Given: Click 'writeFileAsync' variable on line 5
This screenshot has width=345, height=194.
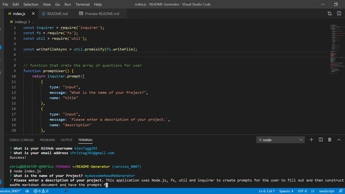Looking at the screenshot, I should point(52,49).
